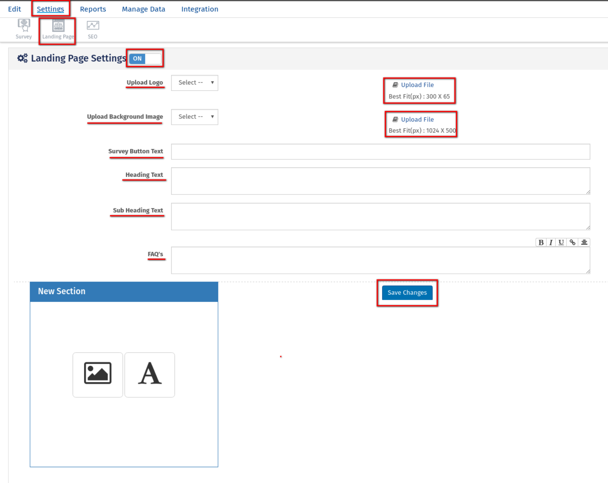Click the Best Fit 1024 X 500 text
The width and height of the screenshot is (608, 483).
pos(422,131)
